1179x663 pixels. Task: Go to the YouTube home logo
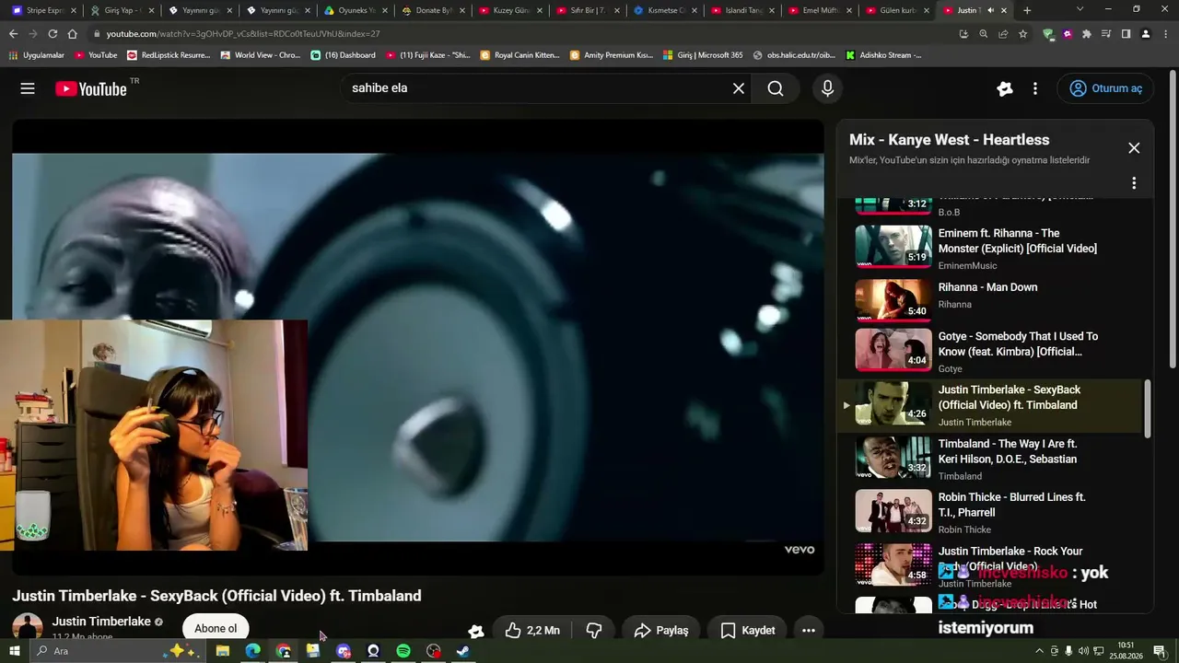point(90,88)
